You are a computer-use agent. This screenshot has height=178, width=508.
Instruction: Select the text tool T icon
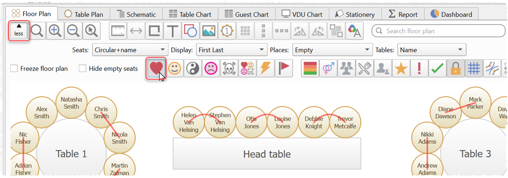[x=173, y=31]
